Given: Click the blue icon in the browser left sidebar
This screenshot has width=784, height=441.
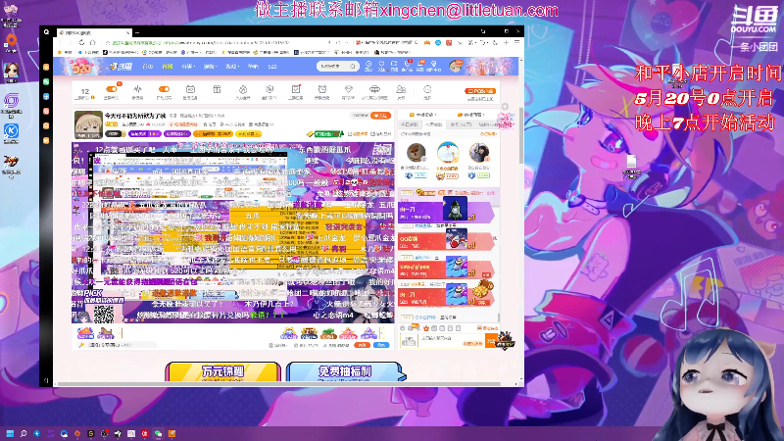Looking at the screenshot, I should [46, 96].
